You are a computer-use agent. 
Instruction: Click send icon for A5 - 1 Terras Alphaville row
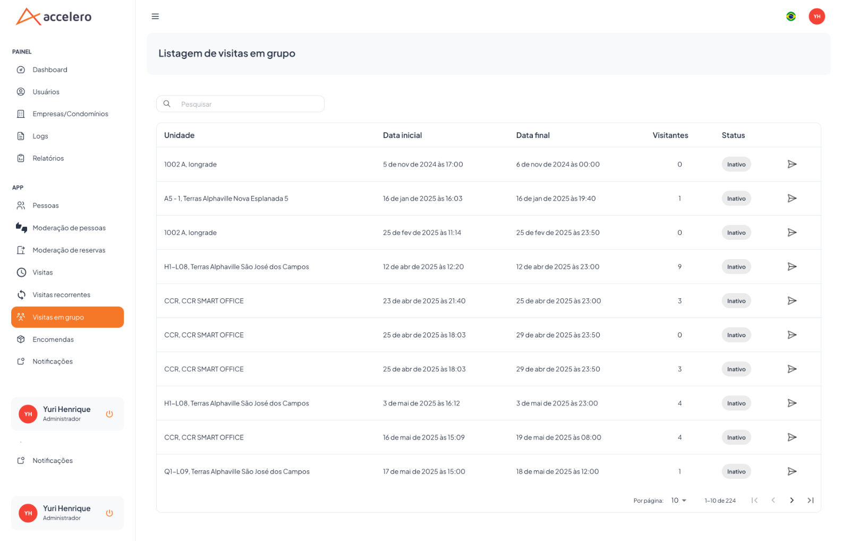(x=792, y=199)
